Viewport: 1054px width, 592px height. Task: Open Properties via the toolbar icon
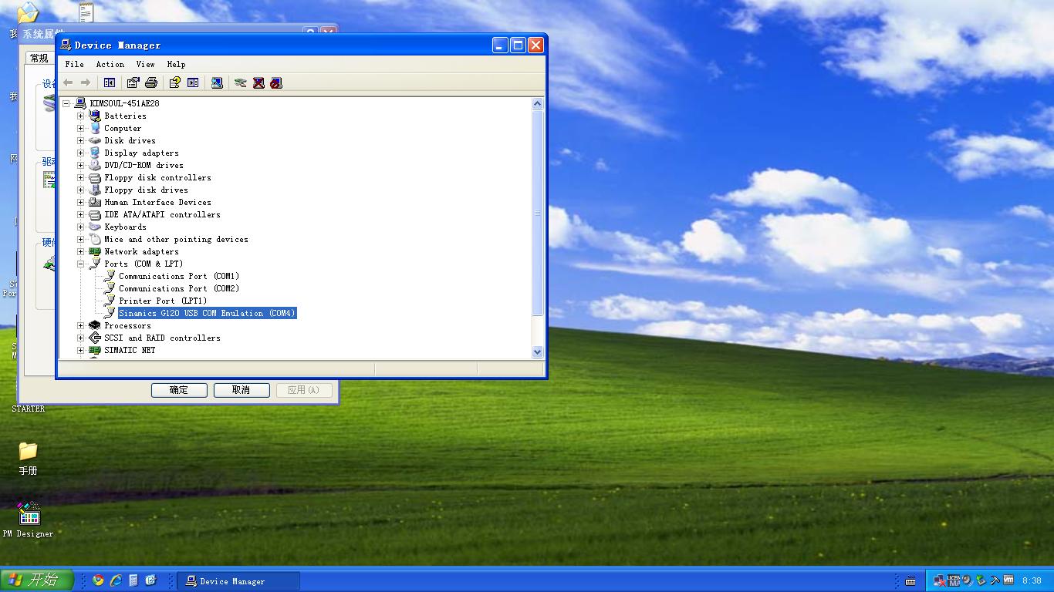[133, 82]
